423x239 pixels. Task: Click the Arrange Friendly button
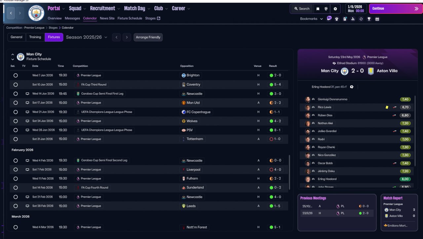(x=148, y=37)
